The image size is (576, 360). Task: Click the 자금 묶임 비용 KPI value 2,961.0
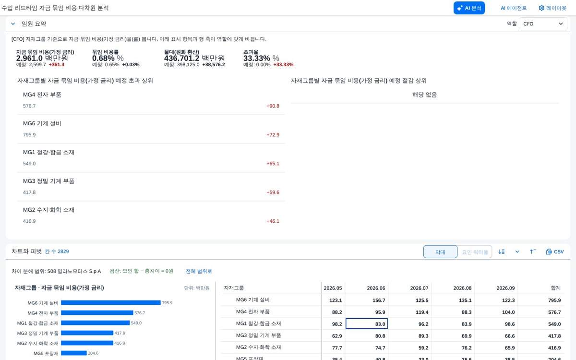pyautogui.click(x=29, y=58)
